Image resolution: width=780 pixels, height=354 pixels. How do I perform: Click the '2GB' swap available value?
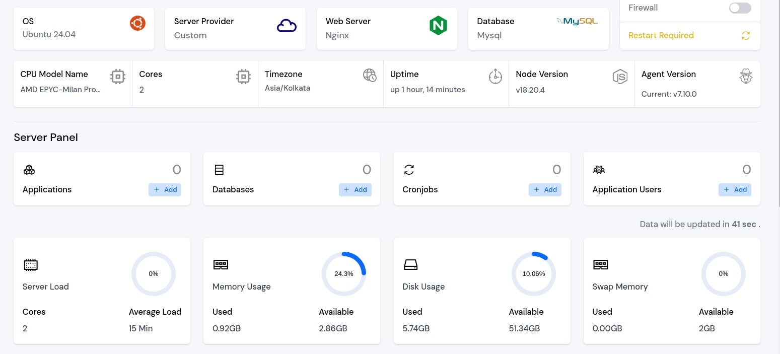click(x=707, y=329)
